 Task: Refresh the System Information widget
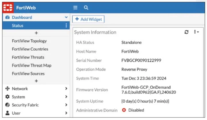coord(186,32)
